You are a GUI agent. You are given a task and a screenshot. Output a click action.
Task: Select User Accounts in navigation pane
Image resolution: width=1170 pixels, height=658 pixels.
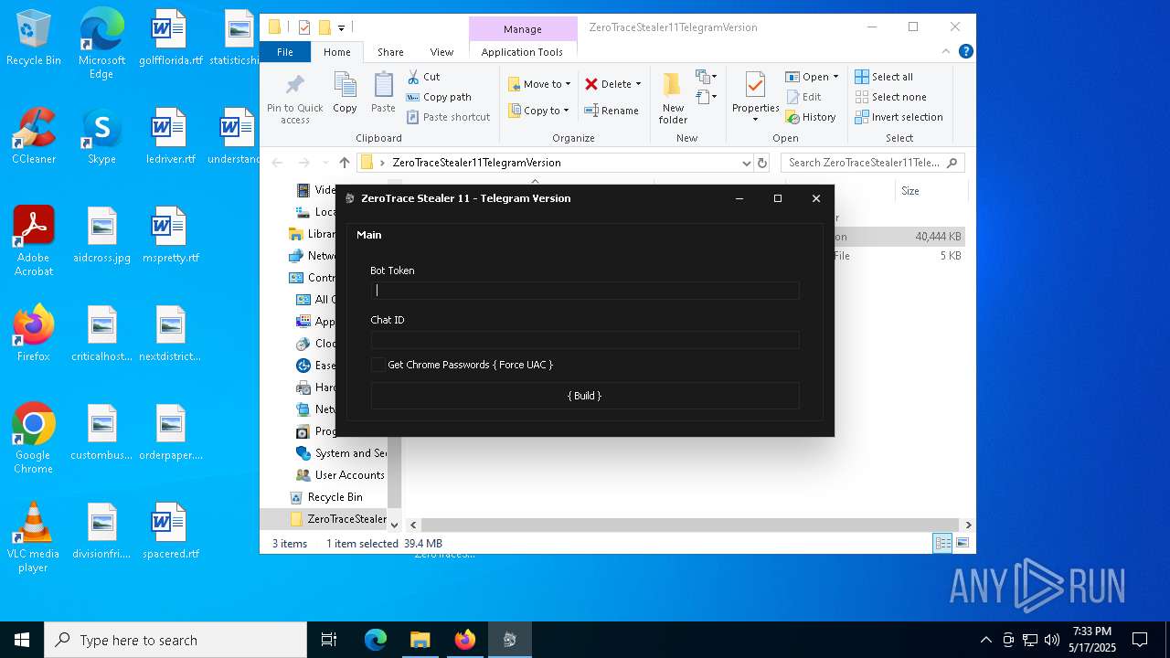(x=340, y=475)
